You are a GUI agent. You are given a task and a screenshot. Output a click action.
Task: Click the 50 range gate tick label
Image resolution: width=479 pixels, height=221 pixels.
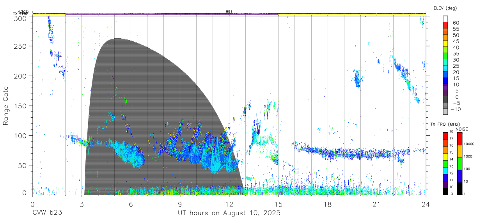click(23, 165)
